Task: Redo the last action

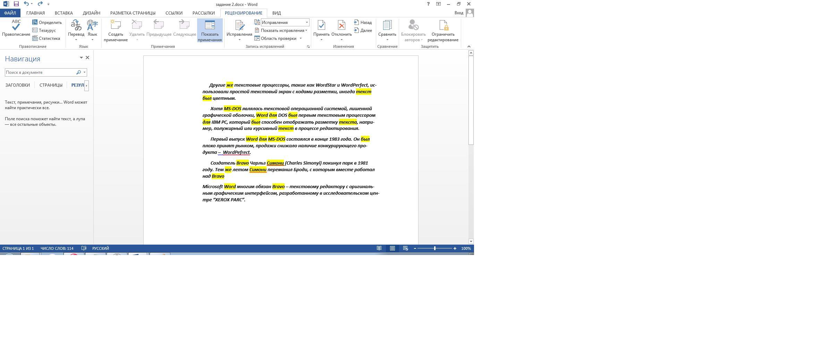Action: [40, 4]
